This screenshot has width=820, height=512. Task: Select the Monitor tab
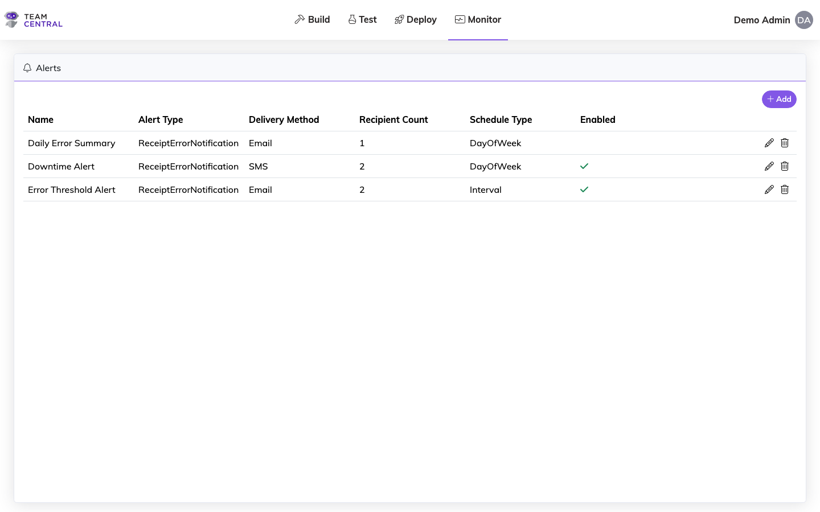click(x=478, y=19)
